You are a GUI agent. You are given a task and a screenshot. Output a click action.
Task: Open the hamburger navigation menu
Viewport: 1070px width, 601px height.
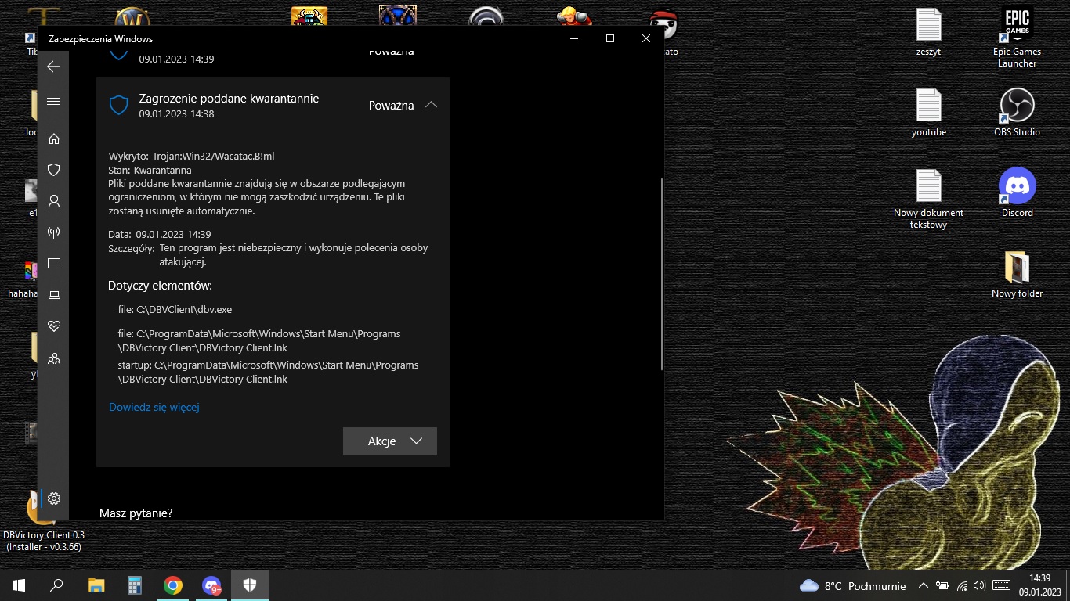tap(53, 101)
